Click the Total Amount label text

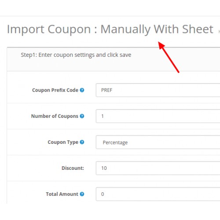tap(62, 194)
